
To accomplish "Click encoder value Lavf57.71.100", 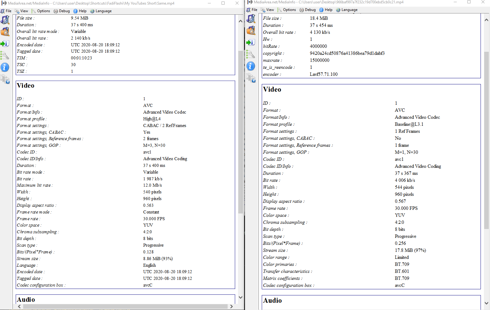I will (324, 74).
